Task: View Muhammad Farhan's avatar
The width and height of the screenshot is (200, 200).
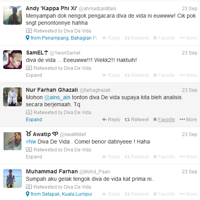Action: [13, 178]
